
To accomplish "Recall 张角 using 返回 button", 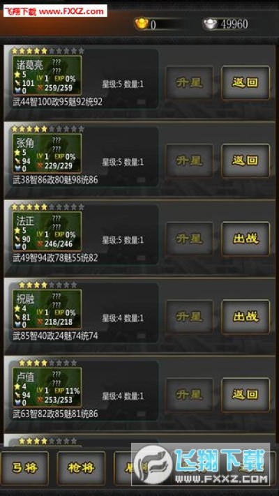I will [246, 160].
